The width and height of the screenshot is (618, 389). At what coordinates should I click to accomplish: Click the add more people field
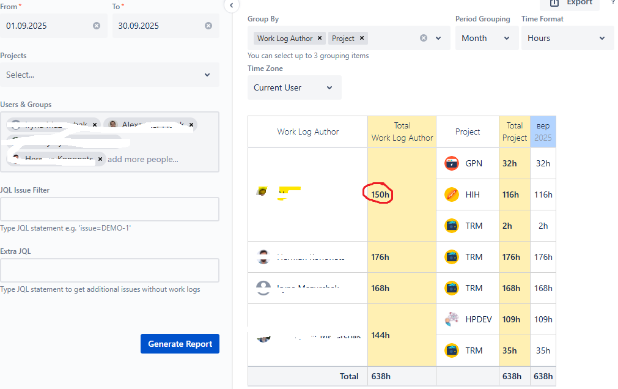point(142,160)
